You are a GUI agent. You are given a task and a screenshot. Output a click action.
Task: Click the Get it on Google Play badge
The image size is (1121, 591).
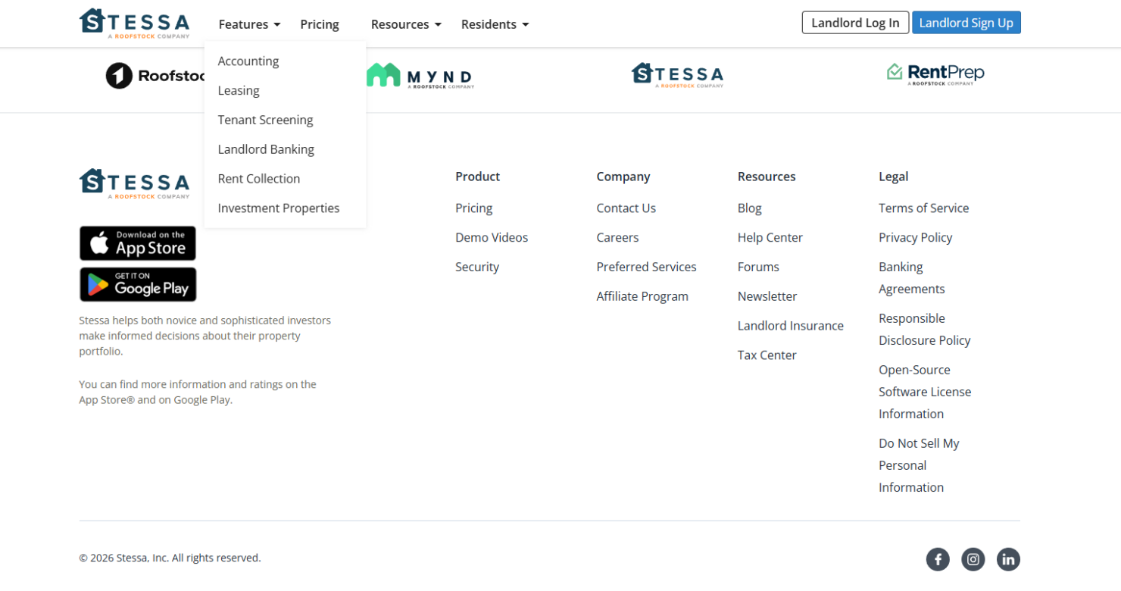pyautogui.click(x=137, y=284)
